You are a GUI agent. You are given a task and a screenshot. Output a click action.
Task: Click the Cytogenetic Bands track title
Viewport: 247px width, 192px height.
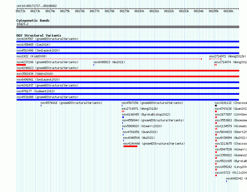(x=33, y=21)
